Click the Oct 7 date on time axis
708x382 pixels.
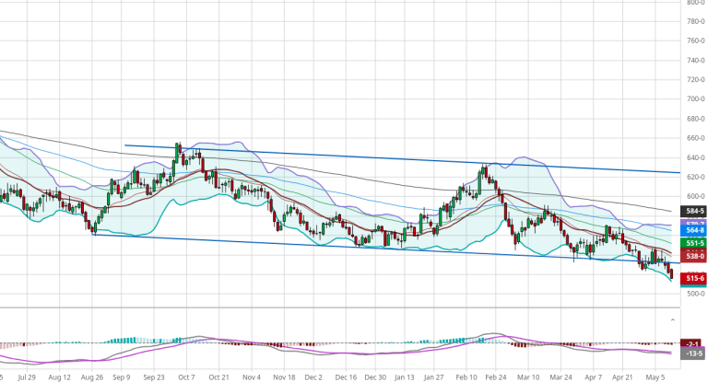pyautogui.click(x=187, y=376)
